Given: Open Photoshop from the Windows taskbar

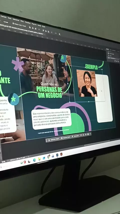Looking at the screenshot, I should click(57, 155).
